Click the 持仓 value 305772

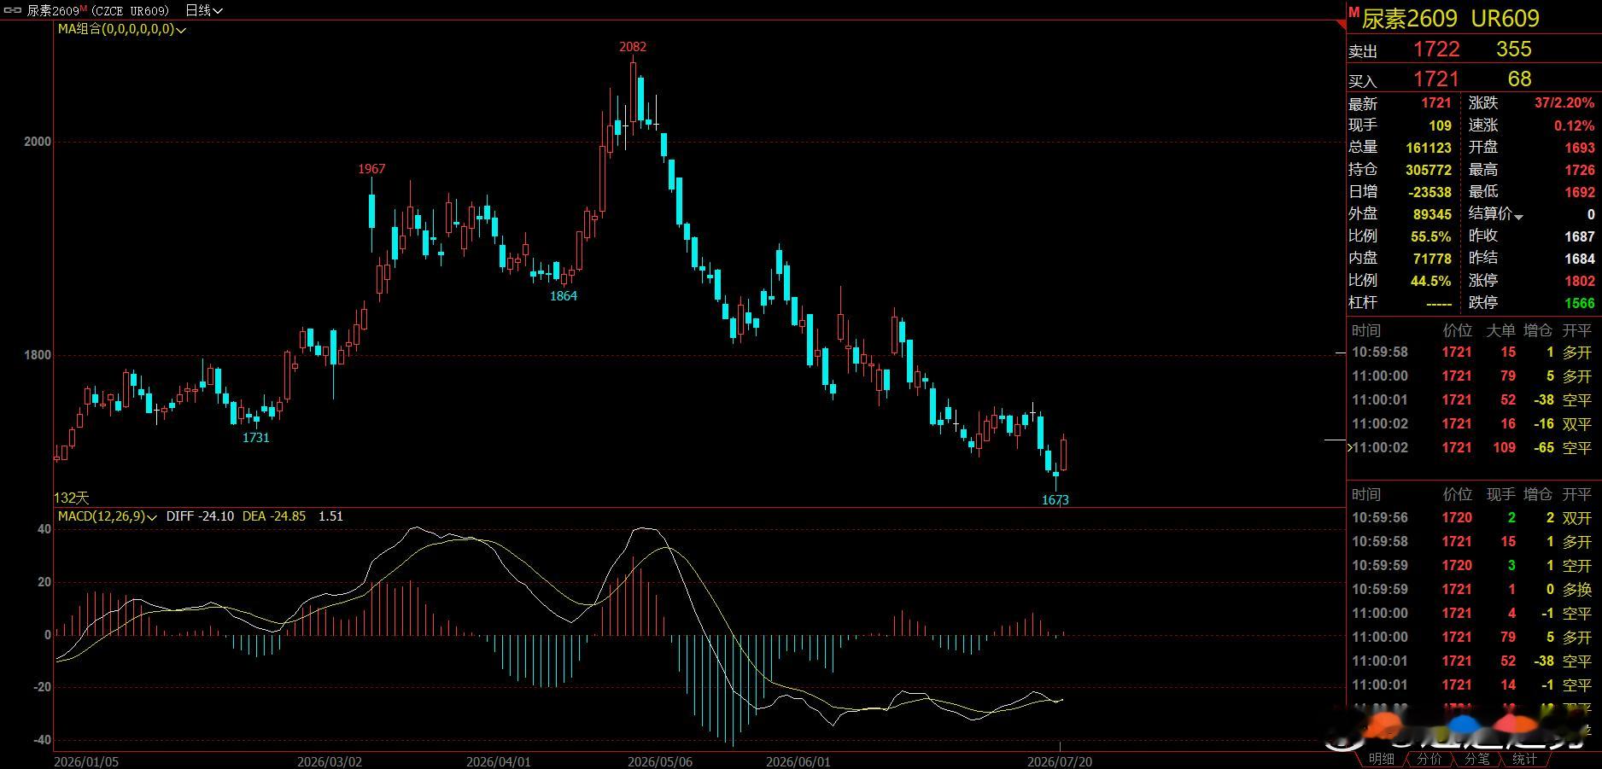(x=1429, y=170)
